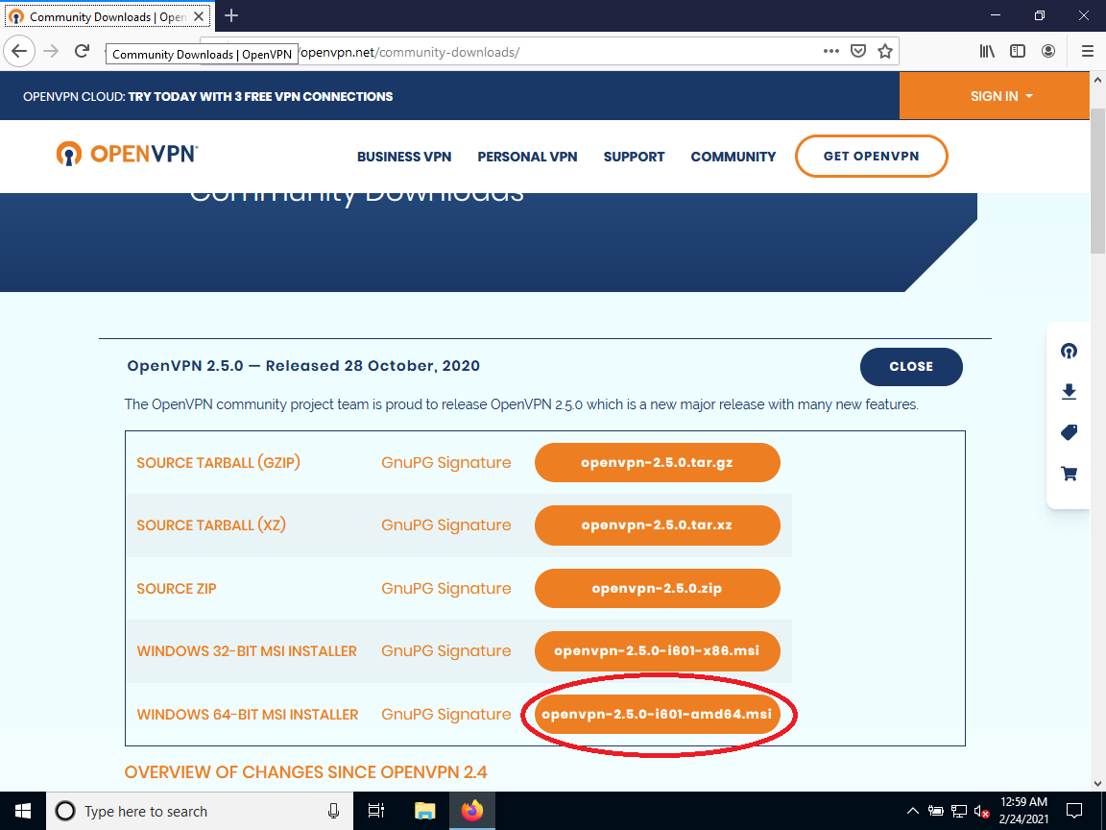Image resolution: width=1106 pixels, height=830 pixels.
Task: Click the shopping cart icon in side widget
Action: point(1069,473)
